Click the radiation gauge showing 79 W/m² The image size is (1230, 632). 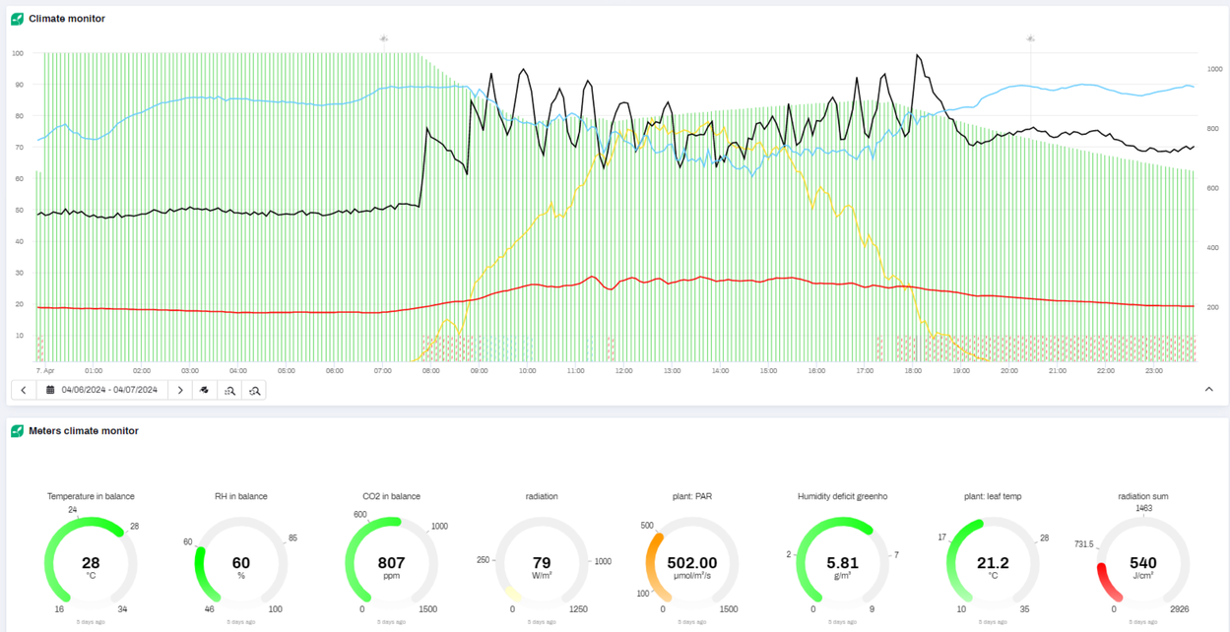[542, 563]
